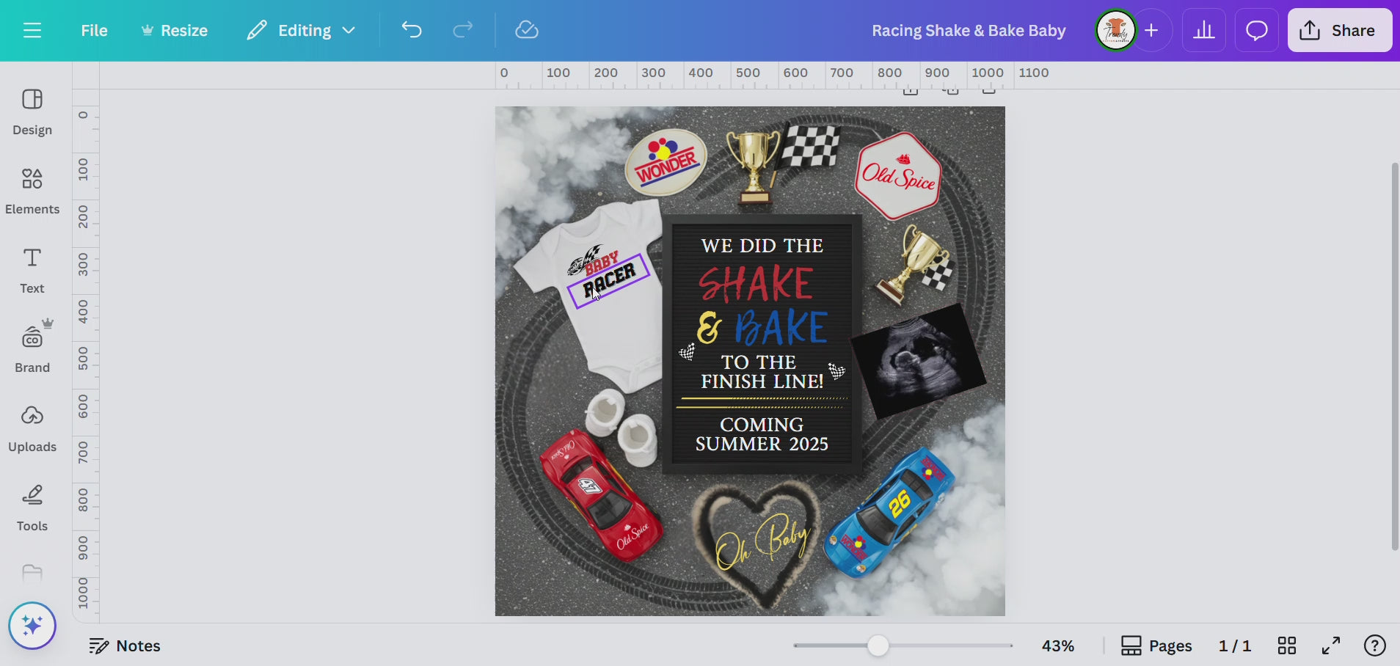Screen dimensions: 1400x666
Task: Open the hamburger main menu
Action: [x=32, y=30]
